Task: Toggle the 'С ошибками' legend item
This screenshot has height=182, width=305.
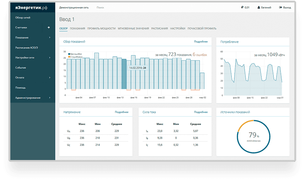Action: (x=76, y=57)
